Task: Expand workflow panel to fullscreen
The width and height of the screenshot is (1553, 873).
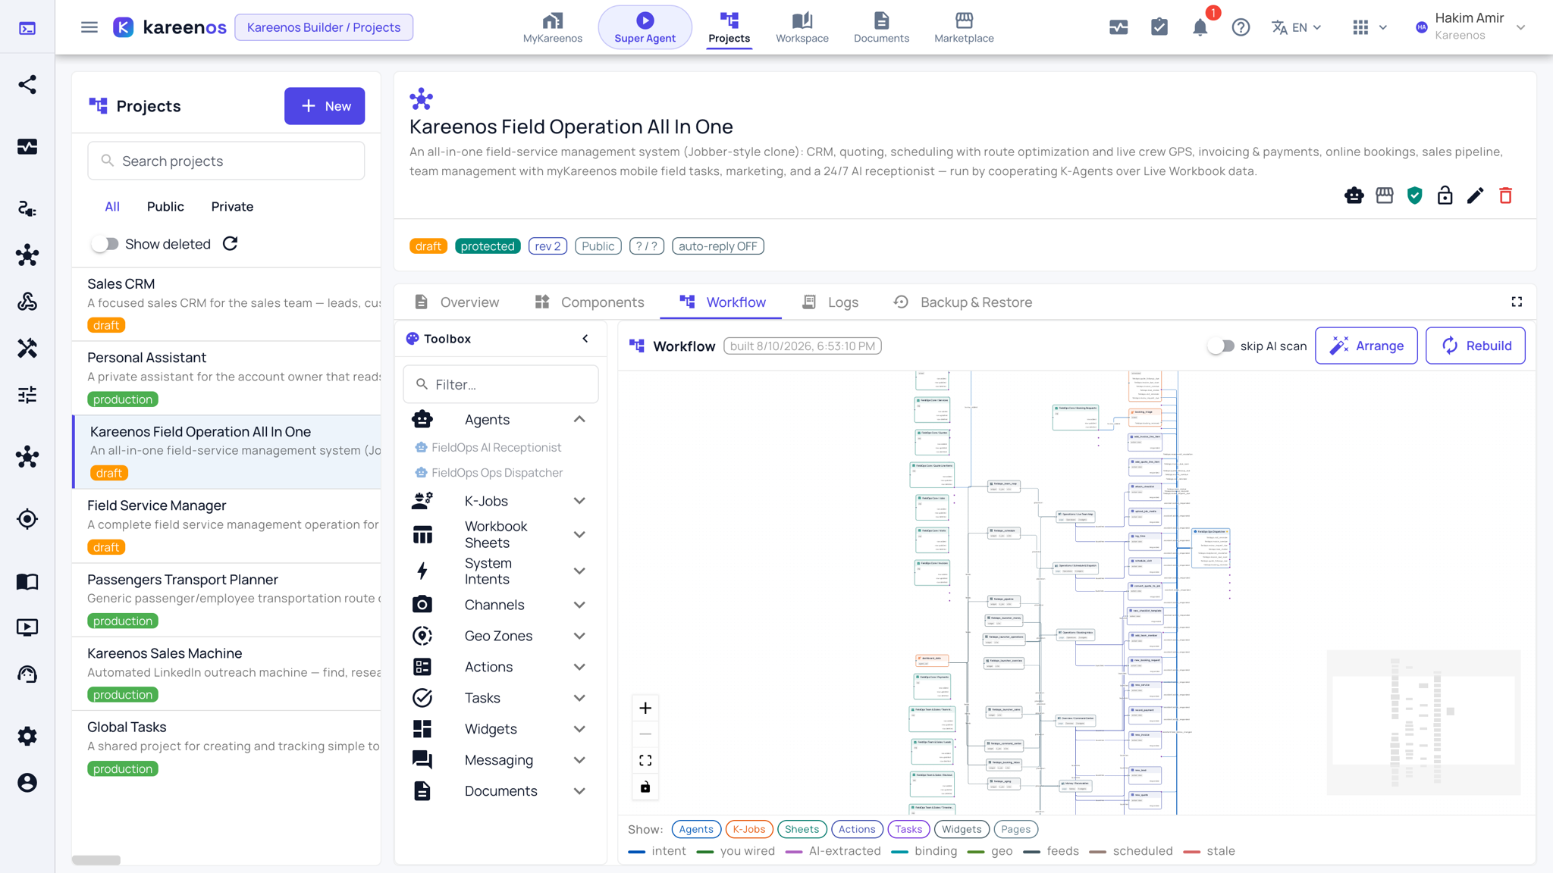Action: point(1517,302)
